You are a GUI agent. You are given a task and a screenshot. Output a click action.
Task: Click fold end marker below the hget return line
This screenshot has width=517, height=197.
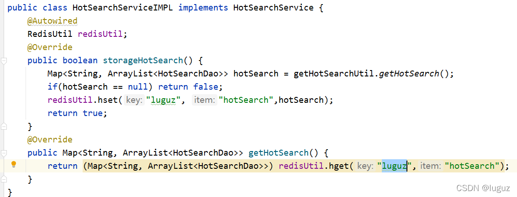click(x=4, y=179)
